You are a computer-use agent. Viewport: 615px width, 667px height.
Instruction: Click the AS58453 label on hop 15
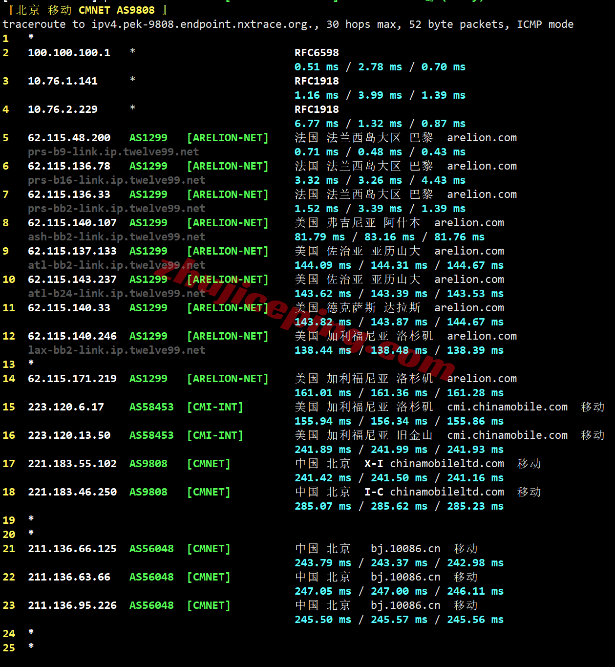point(151,407)
